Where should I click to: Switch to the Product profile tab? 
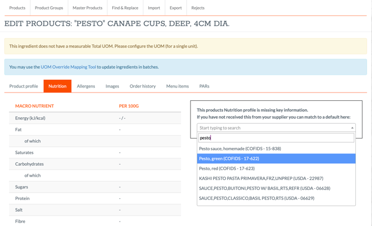click(x=23, y=86)
